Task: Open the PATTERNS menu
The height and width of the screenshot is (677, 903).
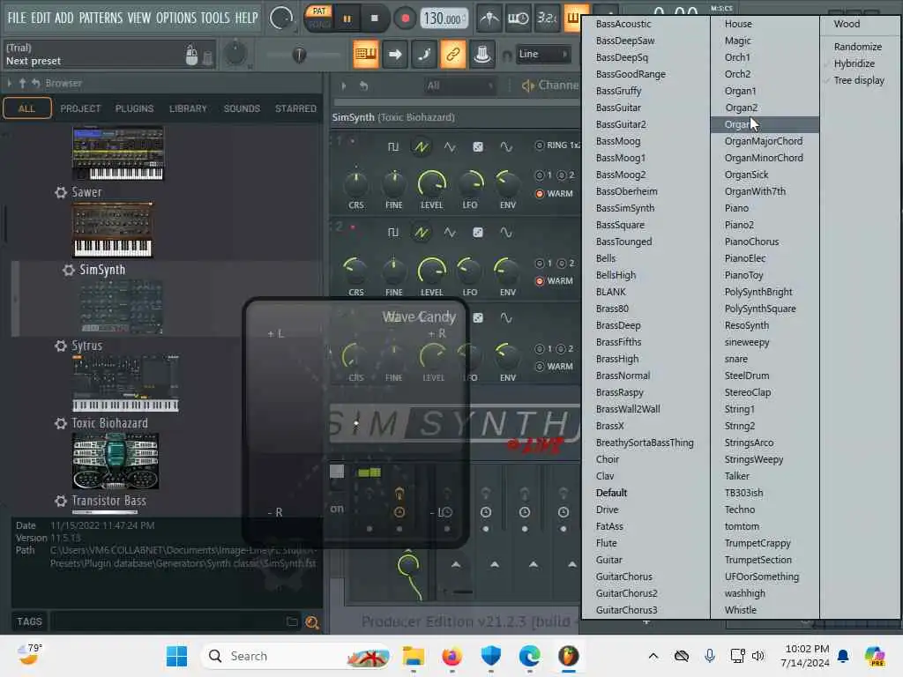Action: (x=101, y=18)
